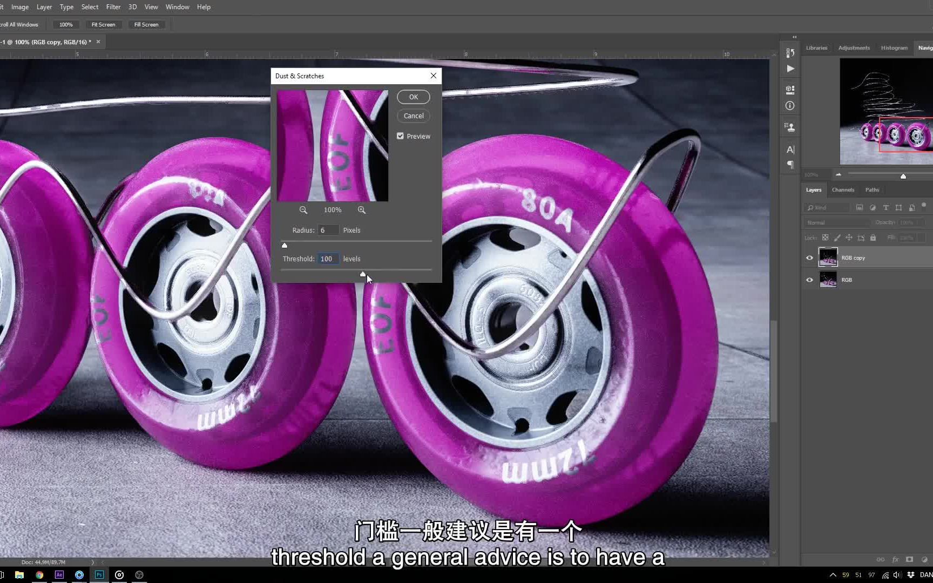The width and height of the screenshot is (933, 583).
Task: Click OK in Dust & Scratches dialog
Action: pos(413,97)
